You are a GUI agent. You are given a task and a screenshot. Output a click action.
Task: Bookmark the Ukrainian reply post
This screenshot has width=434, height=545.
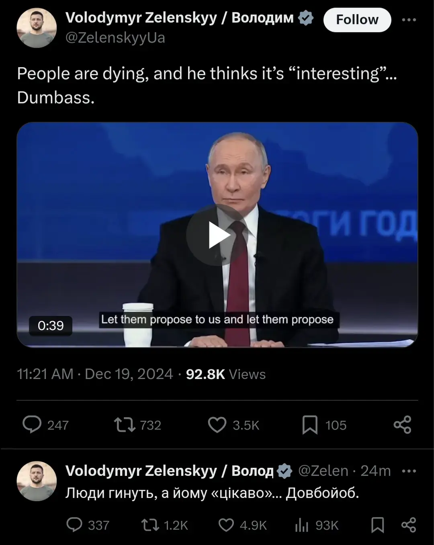[x=377, y=525]
